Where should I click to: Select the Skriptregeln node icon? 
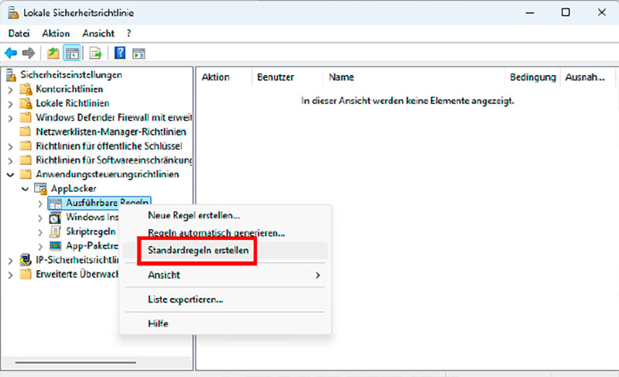[55, 231]
